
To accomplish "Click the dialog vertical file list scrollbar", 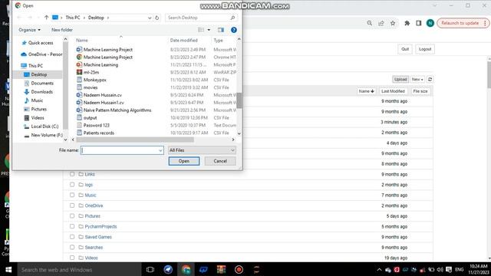I will pyautogui.click(x=239, y=100).
